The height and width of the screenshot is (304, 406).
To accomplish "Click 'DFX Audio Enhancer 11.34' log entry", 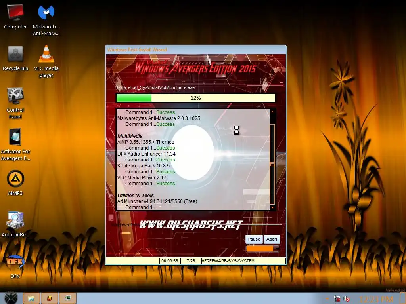I will point(146,154).
